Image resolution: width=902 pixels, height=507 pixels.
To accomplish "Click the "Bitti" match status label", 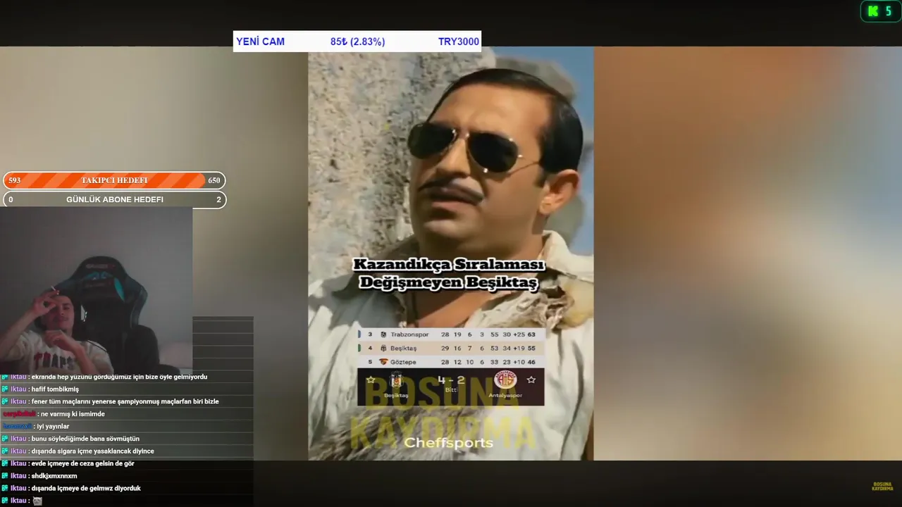I will point(451,390).
